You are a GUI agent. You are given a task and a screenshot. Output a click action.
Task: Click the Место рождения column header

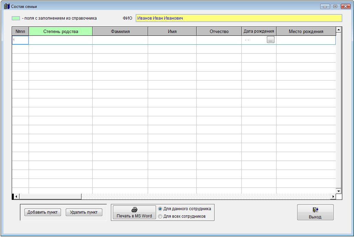[x=306, y=31]
